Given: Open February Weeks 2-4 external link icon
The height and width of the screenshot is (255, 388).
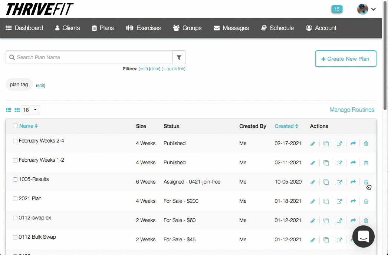Looking at the screenshot, I should 339,144.
